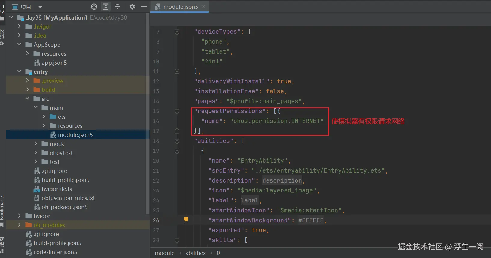Open root-level .gitignore file
Image resolution: width=491 pixels, height=258 pixels.
click(x=46, y=234)
